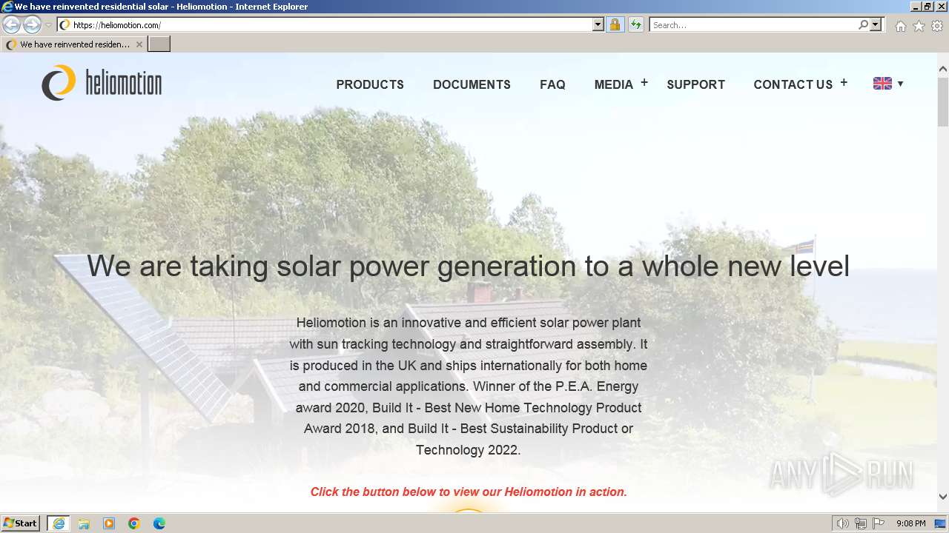This screenshot has height=533, width=949.
Task: Click the 'whole new level' headline
Action: pyautogui.click(x=468, y=266)
